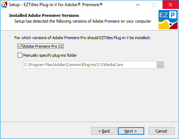This screenshot has height=139, width=179.
Task: Click the browse button with three dots
Action: pos(160,65)
